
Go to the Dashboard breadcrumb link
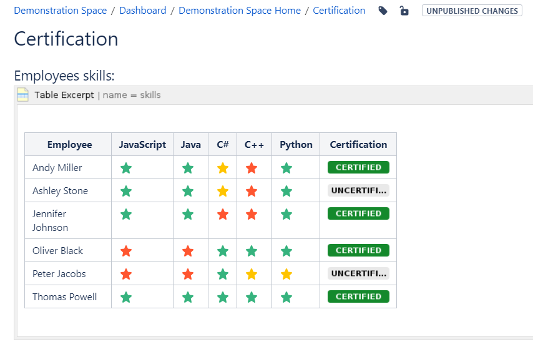pos(143,11)
